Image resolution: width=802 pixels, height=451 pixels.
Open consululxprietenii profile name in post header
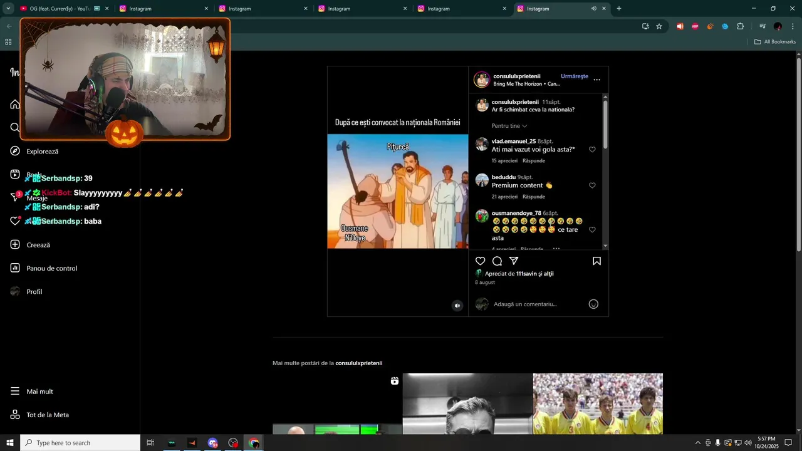point(516,76)
